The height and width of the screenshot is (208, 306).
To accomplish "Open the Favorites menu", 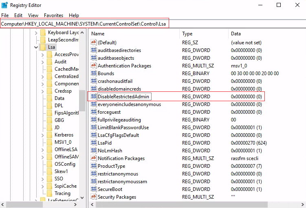I will pyautogui.click(x=53, y=15).
